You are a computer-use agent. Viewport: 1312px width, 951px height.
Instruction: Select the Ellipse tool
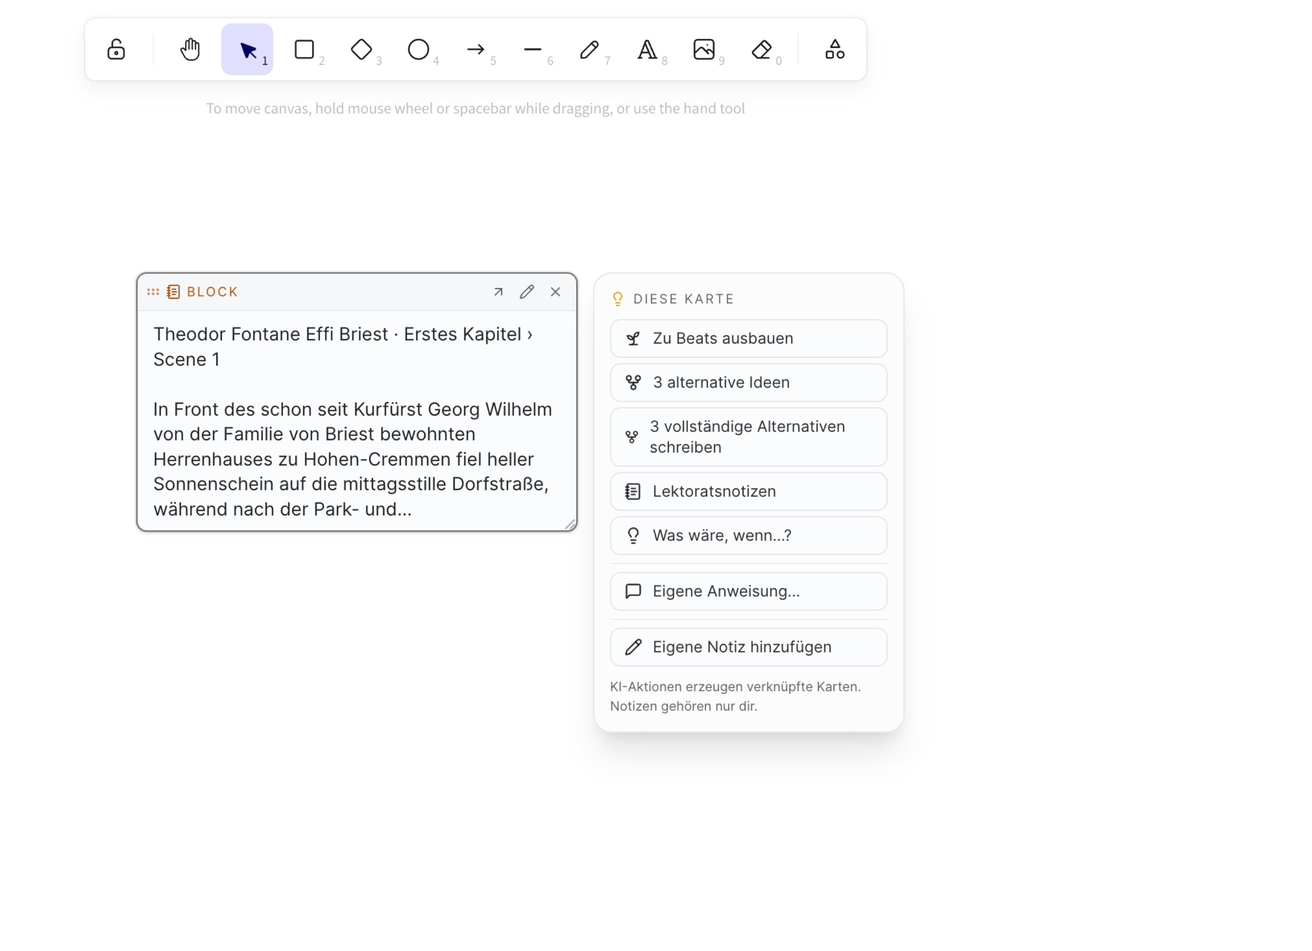(418, 49)
